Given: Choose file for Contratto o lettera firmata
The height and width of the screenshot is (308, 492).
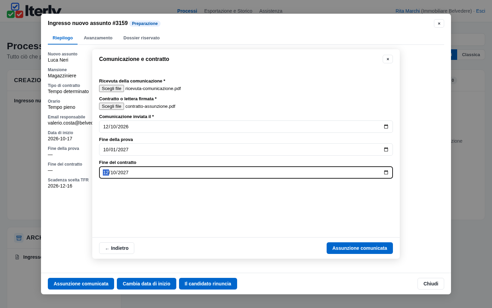Looking at the screenshot, I should coord(111,106).
